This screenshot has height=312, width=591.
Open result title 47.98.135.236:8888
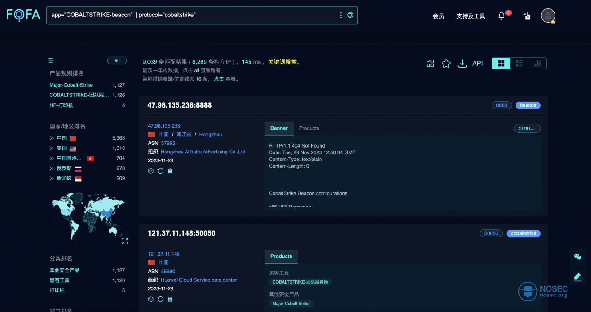(x=180, y=105)
